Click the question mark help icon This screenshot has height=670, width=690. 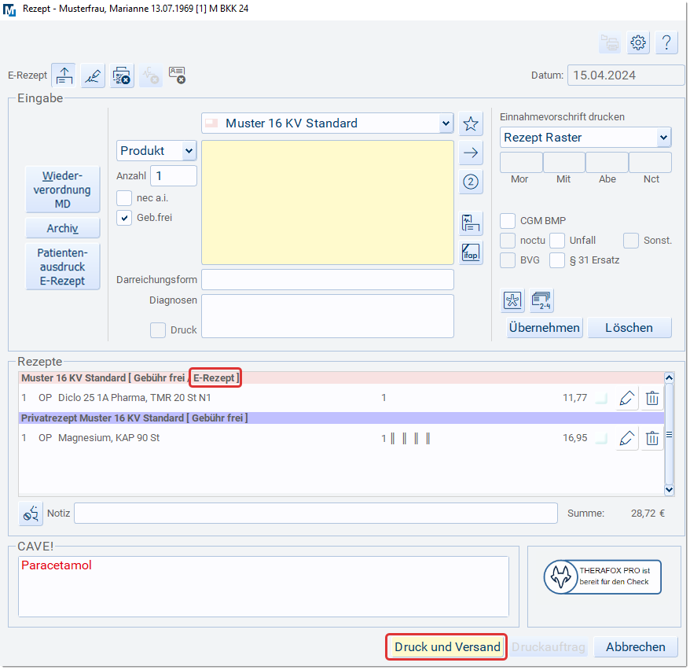click(666, 42)
